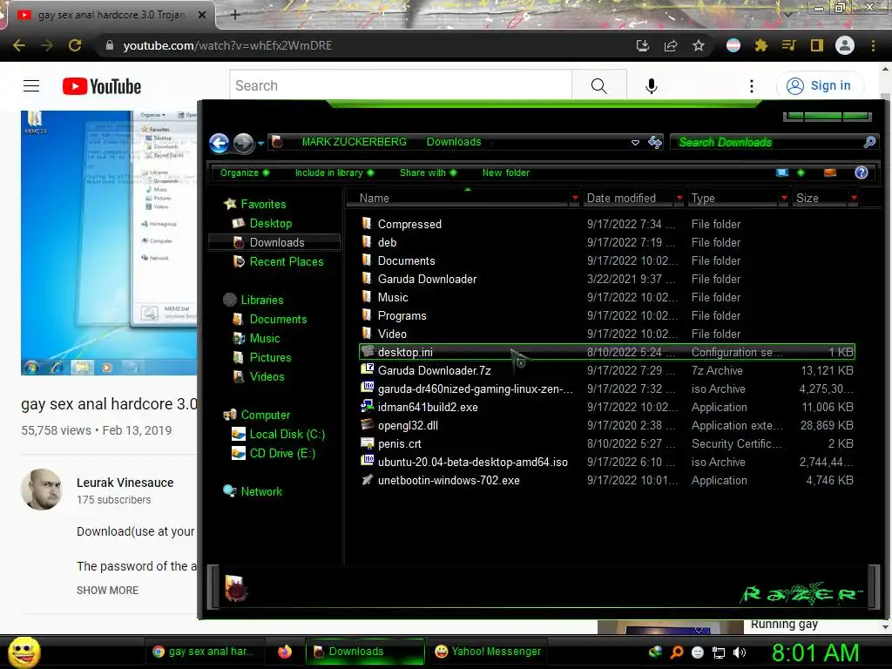Select Local Disk (C:) in sidebar
Screen dimensions: 892x669
[x=287, y=434]
